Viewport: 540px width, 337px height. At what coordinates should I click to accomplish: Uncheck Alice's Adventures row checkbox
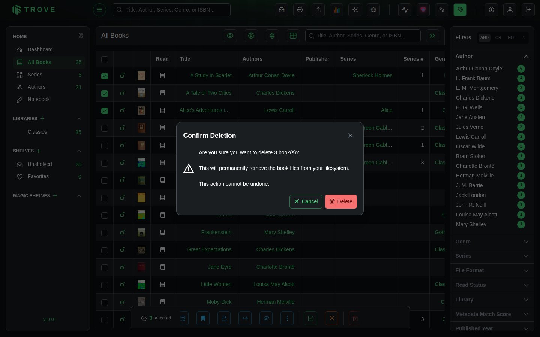click(105, 111)
